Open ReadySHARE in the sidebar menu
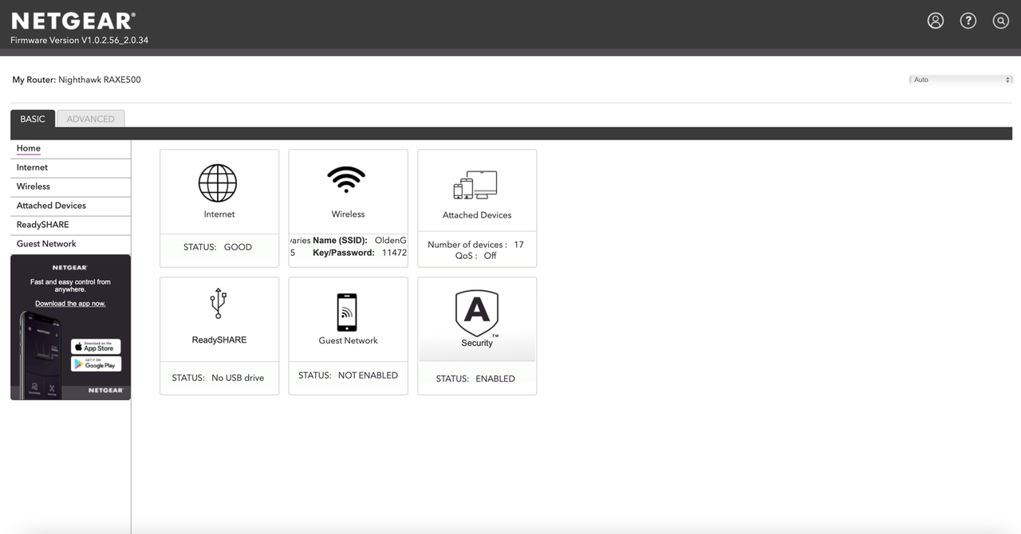Viewport: 1021px width, 534px height. coord(70,225)
